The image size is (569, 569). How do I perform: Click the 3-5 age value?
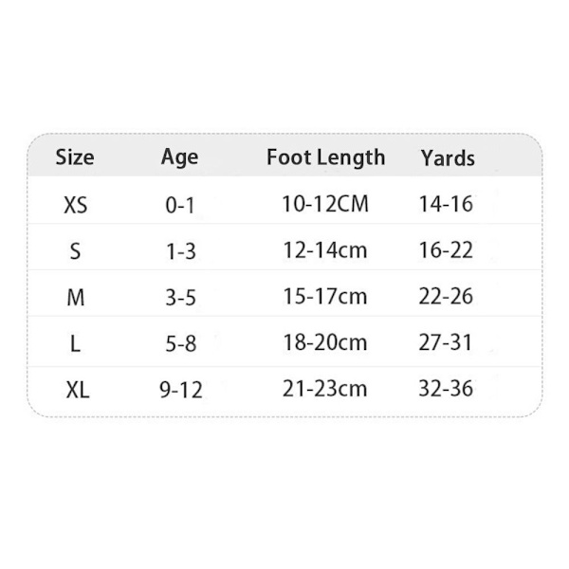point(181,298)
